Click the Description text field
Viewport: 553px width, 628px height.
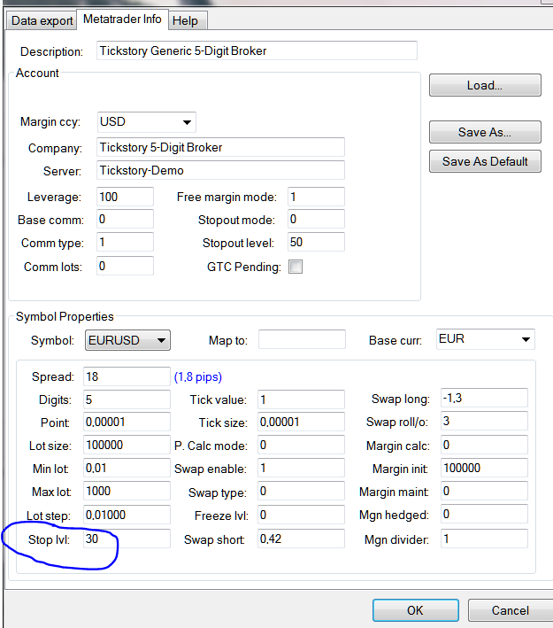pos(257,50)
